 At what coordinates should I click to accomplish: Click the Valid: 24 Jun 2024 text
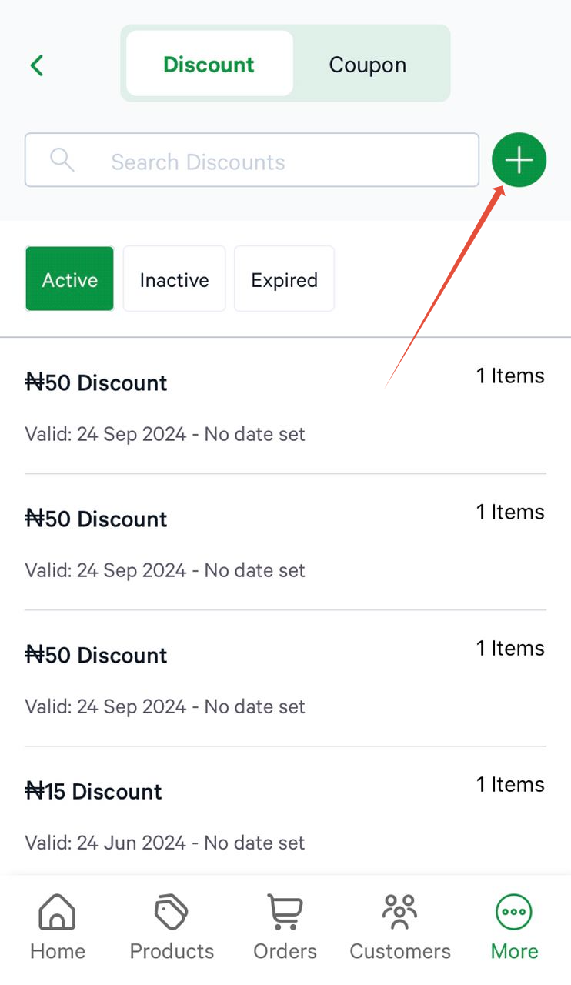coord(165,843)
